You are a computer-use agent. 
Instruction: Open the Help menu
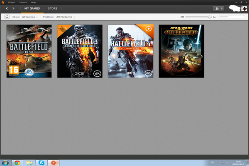33,2
